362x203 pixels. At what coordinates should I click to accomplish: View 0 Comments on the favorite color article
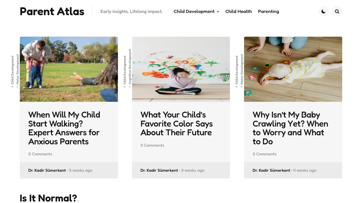point(152,145)
